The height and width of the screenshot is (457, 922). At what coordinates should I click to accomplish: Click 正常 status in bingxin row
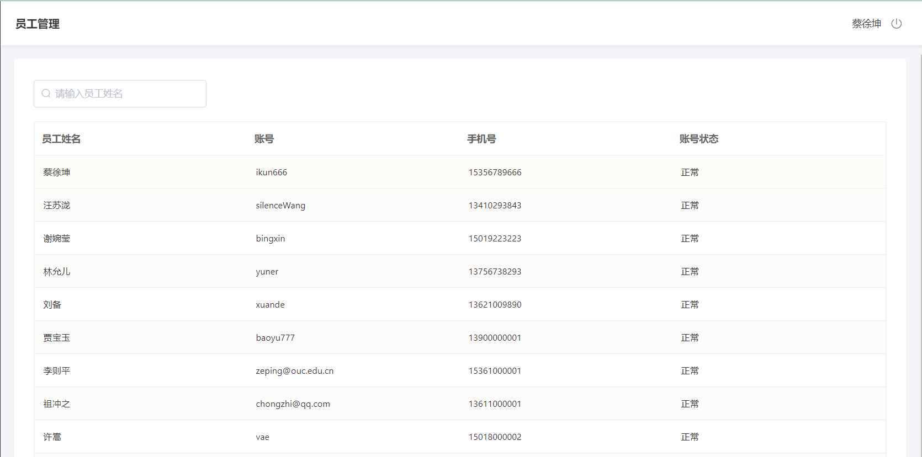coord(690,239)
